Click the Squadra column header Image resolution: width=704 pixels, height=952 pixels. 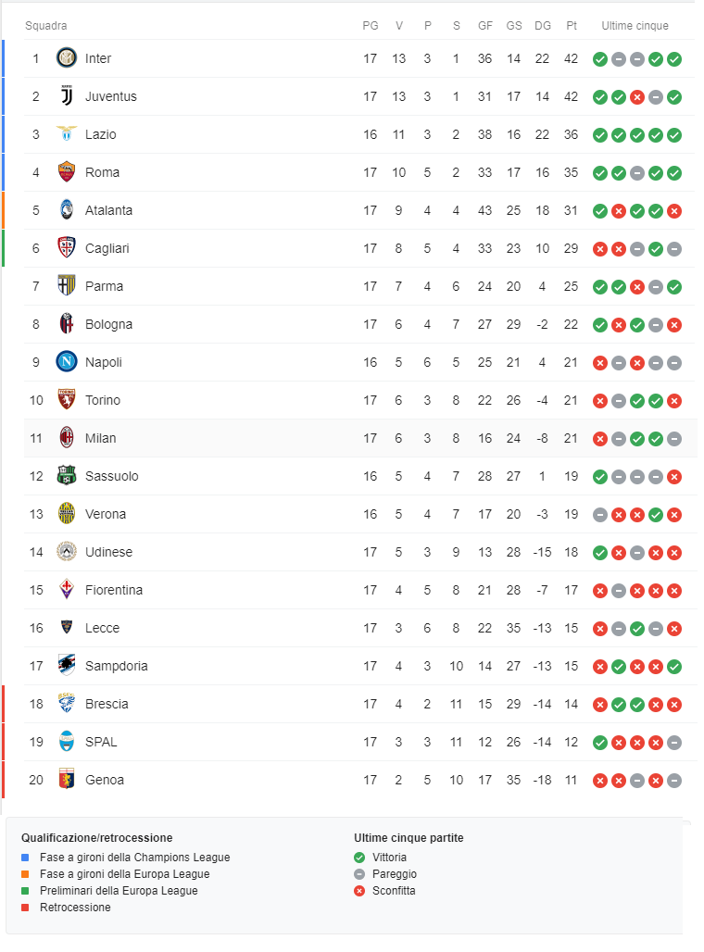tap(45, 26)
